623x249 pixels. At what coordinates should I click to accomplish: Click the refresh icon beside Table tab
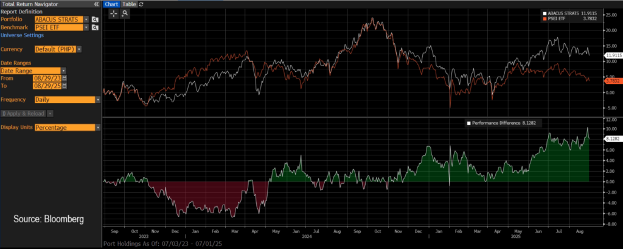141,4
